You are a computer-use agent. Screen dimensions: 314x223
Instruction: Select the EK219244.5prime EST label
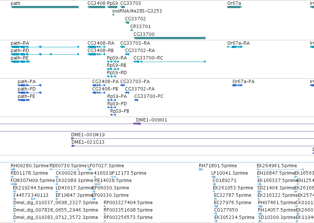click(x=33, y=188)
